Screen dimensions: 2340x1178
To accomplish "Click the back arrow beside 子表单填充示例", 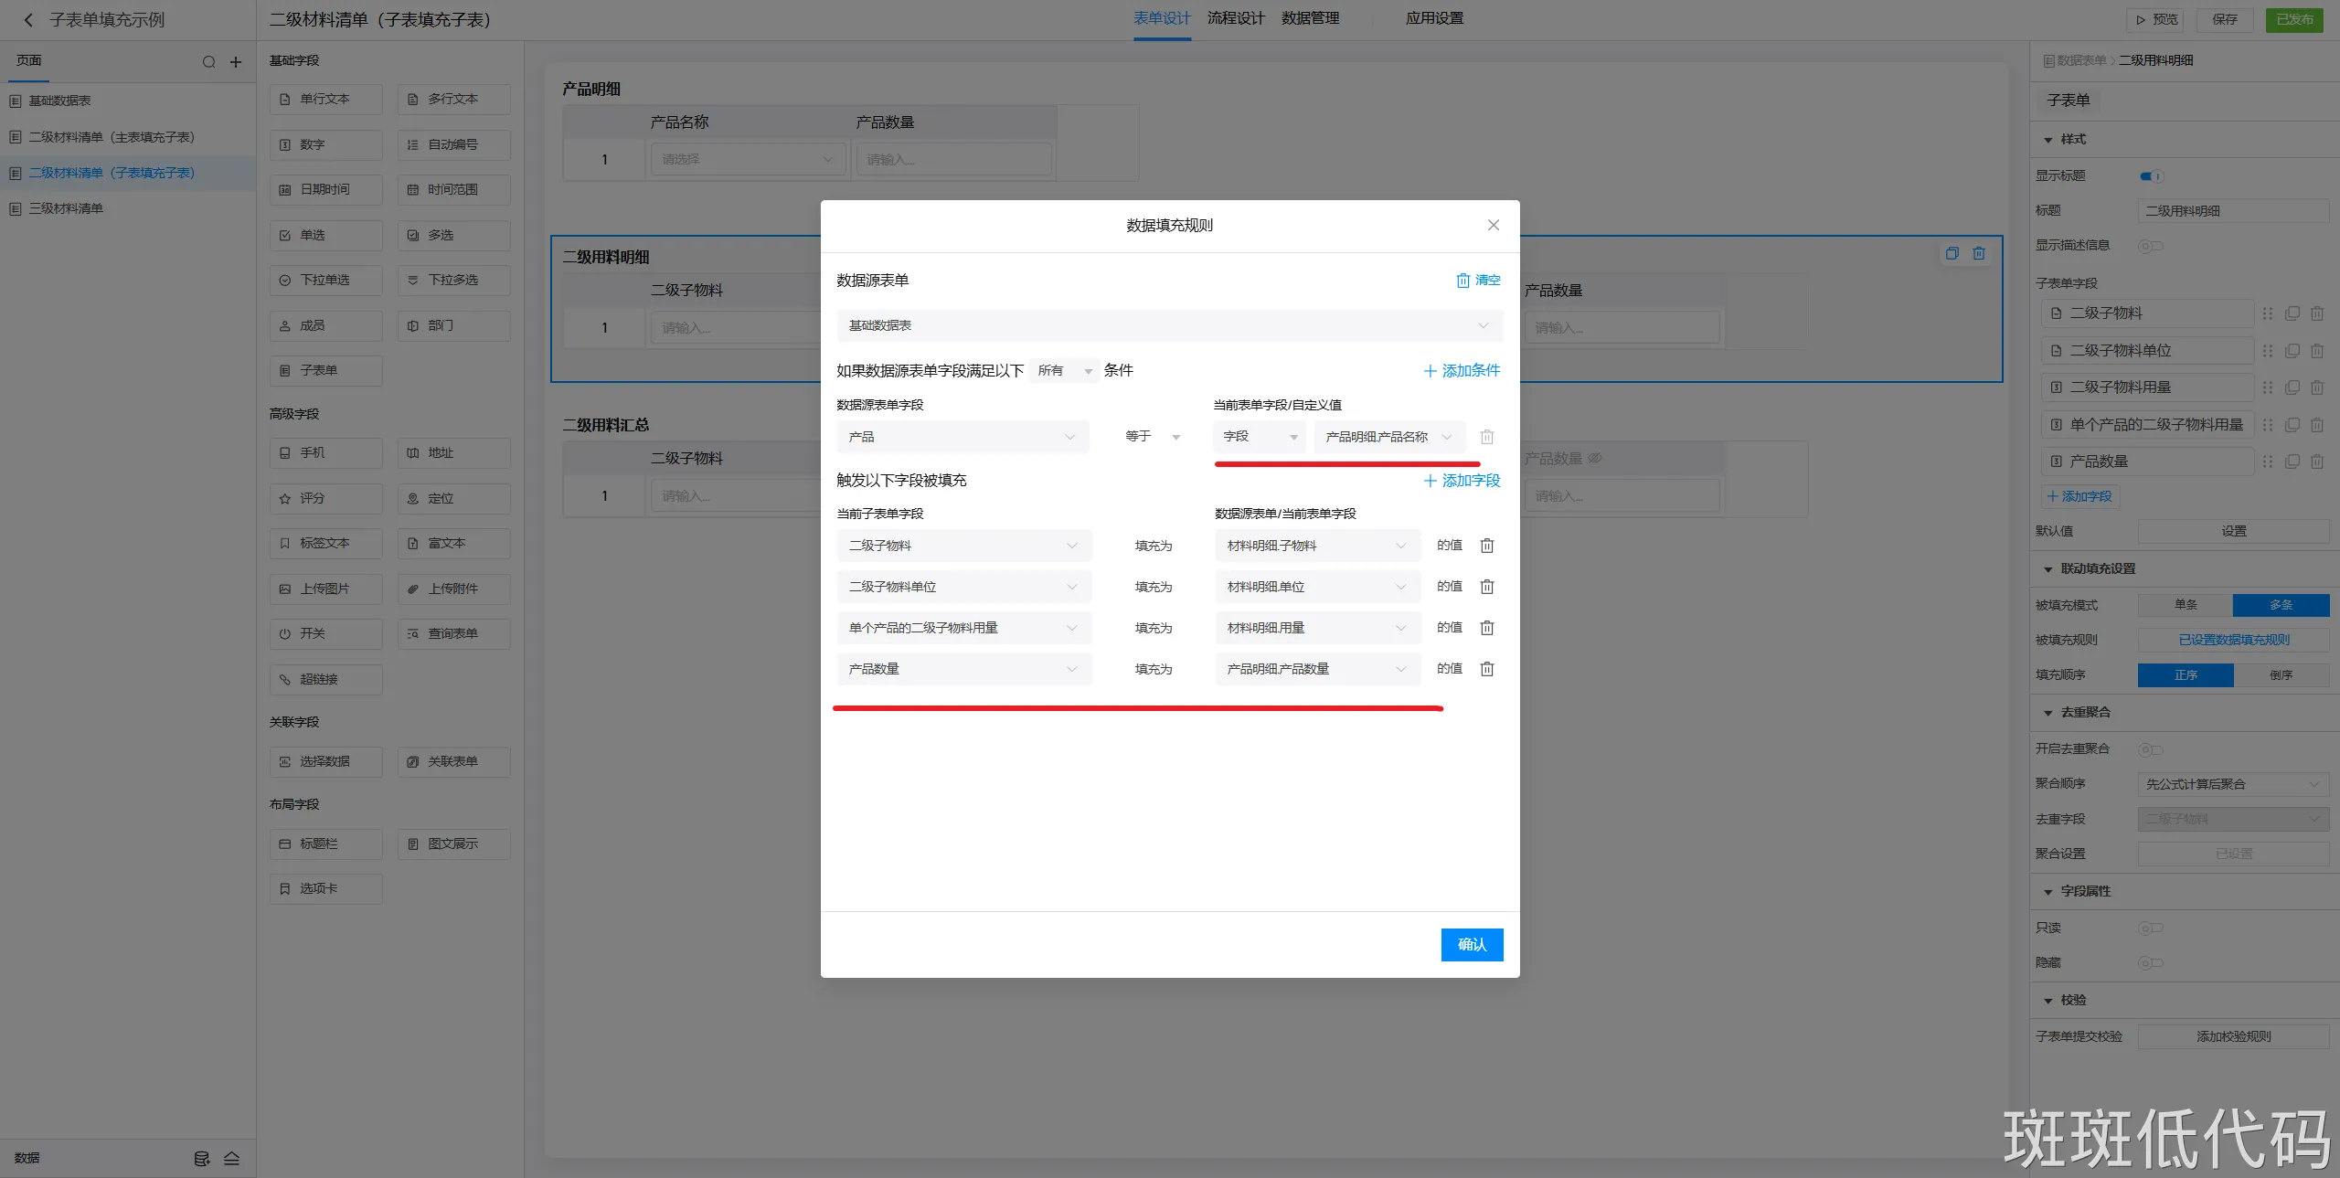I will click(x=28, y=20).
